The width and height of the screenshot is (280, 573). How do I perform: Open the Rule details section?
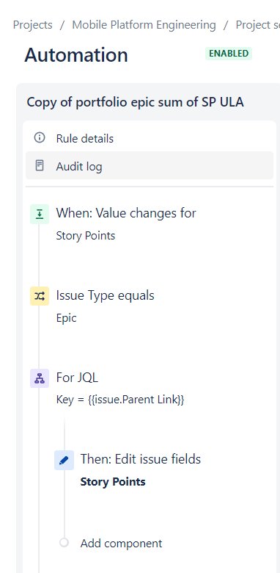(150, 138)
